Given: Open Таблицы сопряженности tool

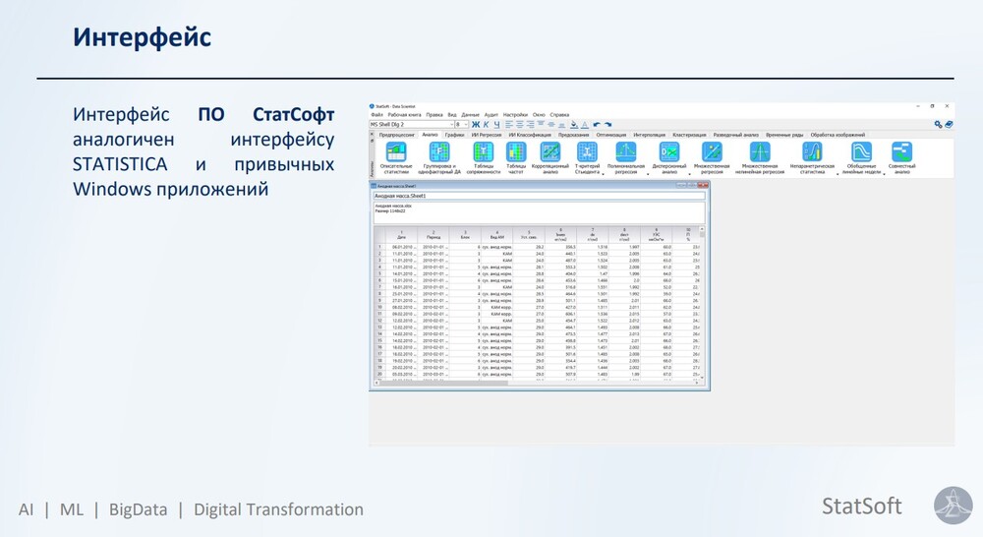Looking at the screenshot, I should point(484,157).
